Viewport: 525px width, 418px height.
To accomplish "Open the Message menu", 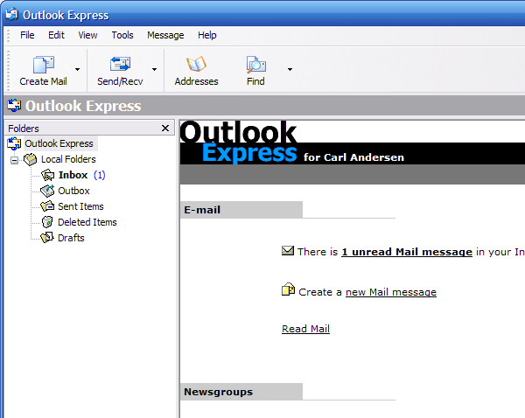I will pos(165,35).
